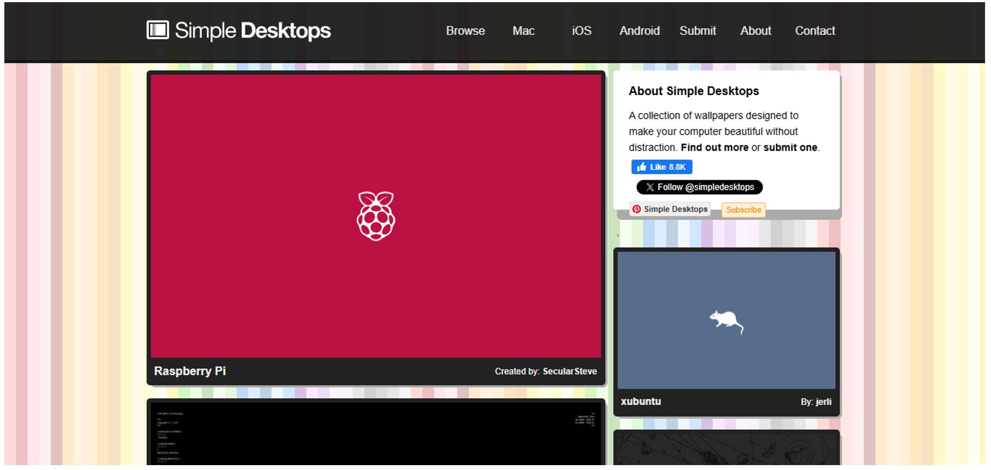The image size is (991, 470).
Task: Click the X logo in Follow button
Action: [x=650, y=187]
